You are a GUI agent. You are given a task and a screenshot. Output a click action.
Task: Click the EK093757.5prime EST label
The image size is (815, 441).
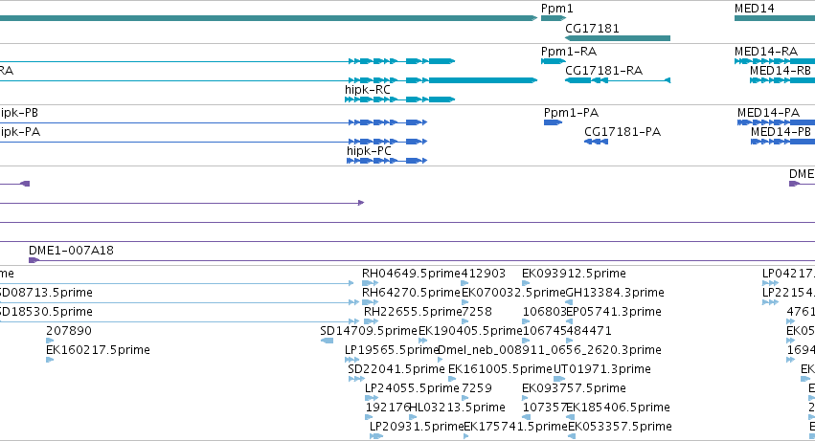pos(574,388)
